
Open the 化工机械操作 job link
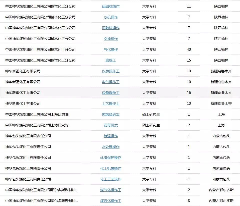pos(111,168)
